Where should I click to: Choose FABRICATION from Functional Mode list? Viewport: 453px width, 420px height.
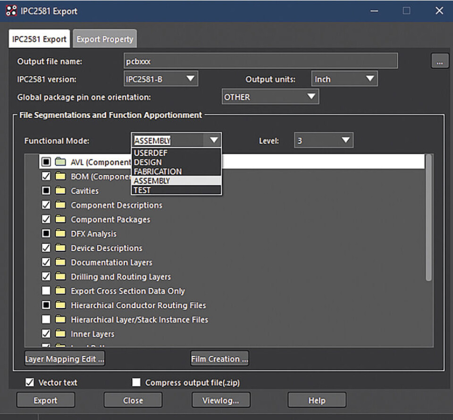click(176, 171)
